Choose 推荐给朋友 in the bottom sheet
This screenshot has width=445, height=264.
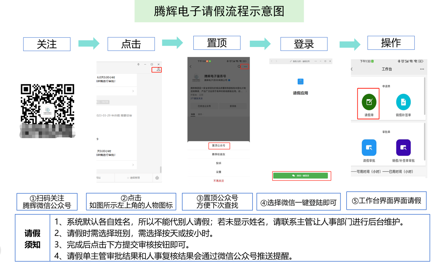click(x=218, y=154)
